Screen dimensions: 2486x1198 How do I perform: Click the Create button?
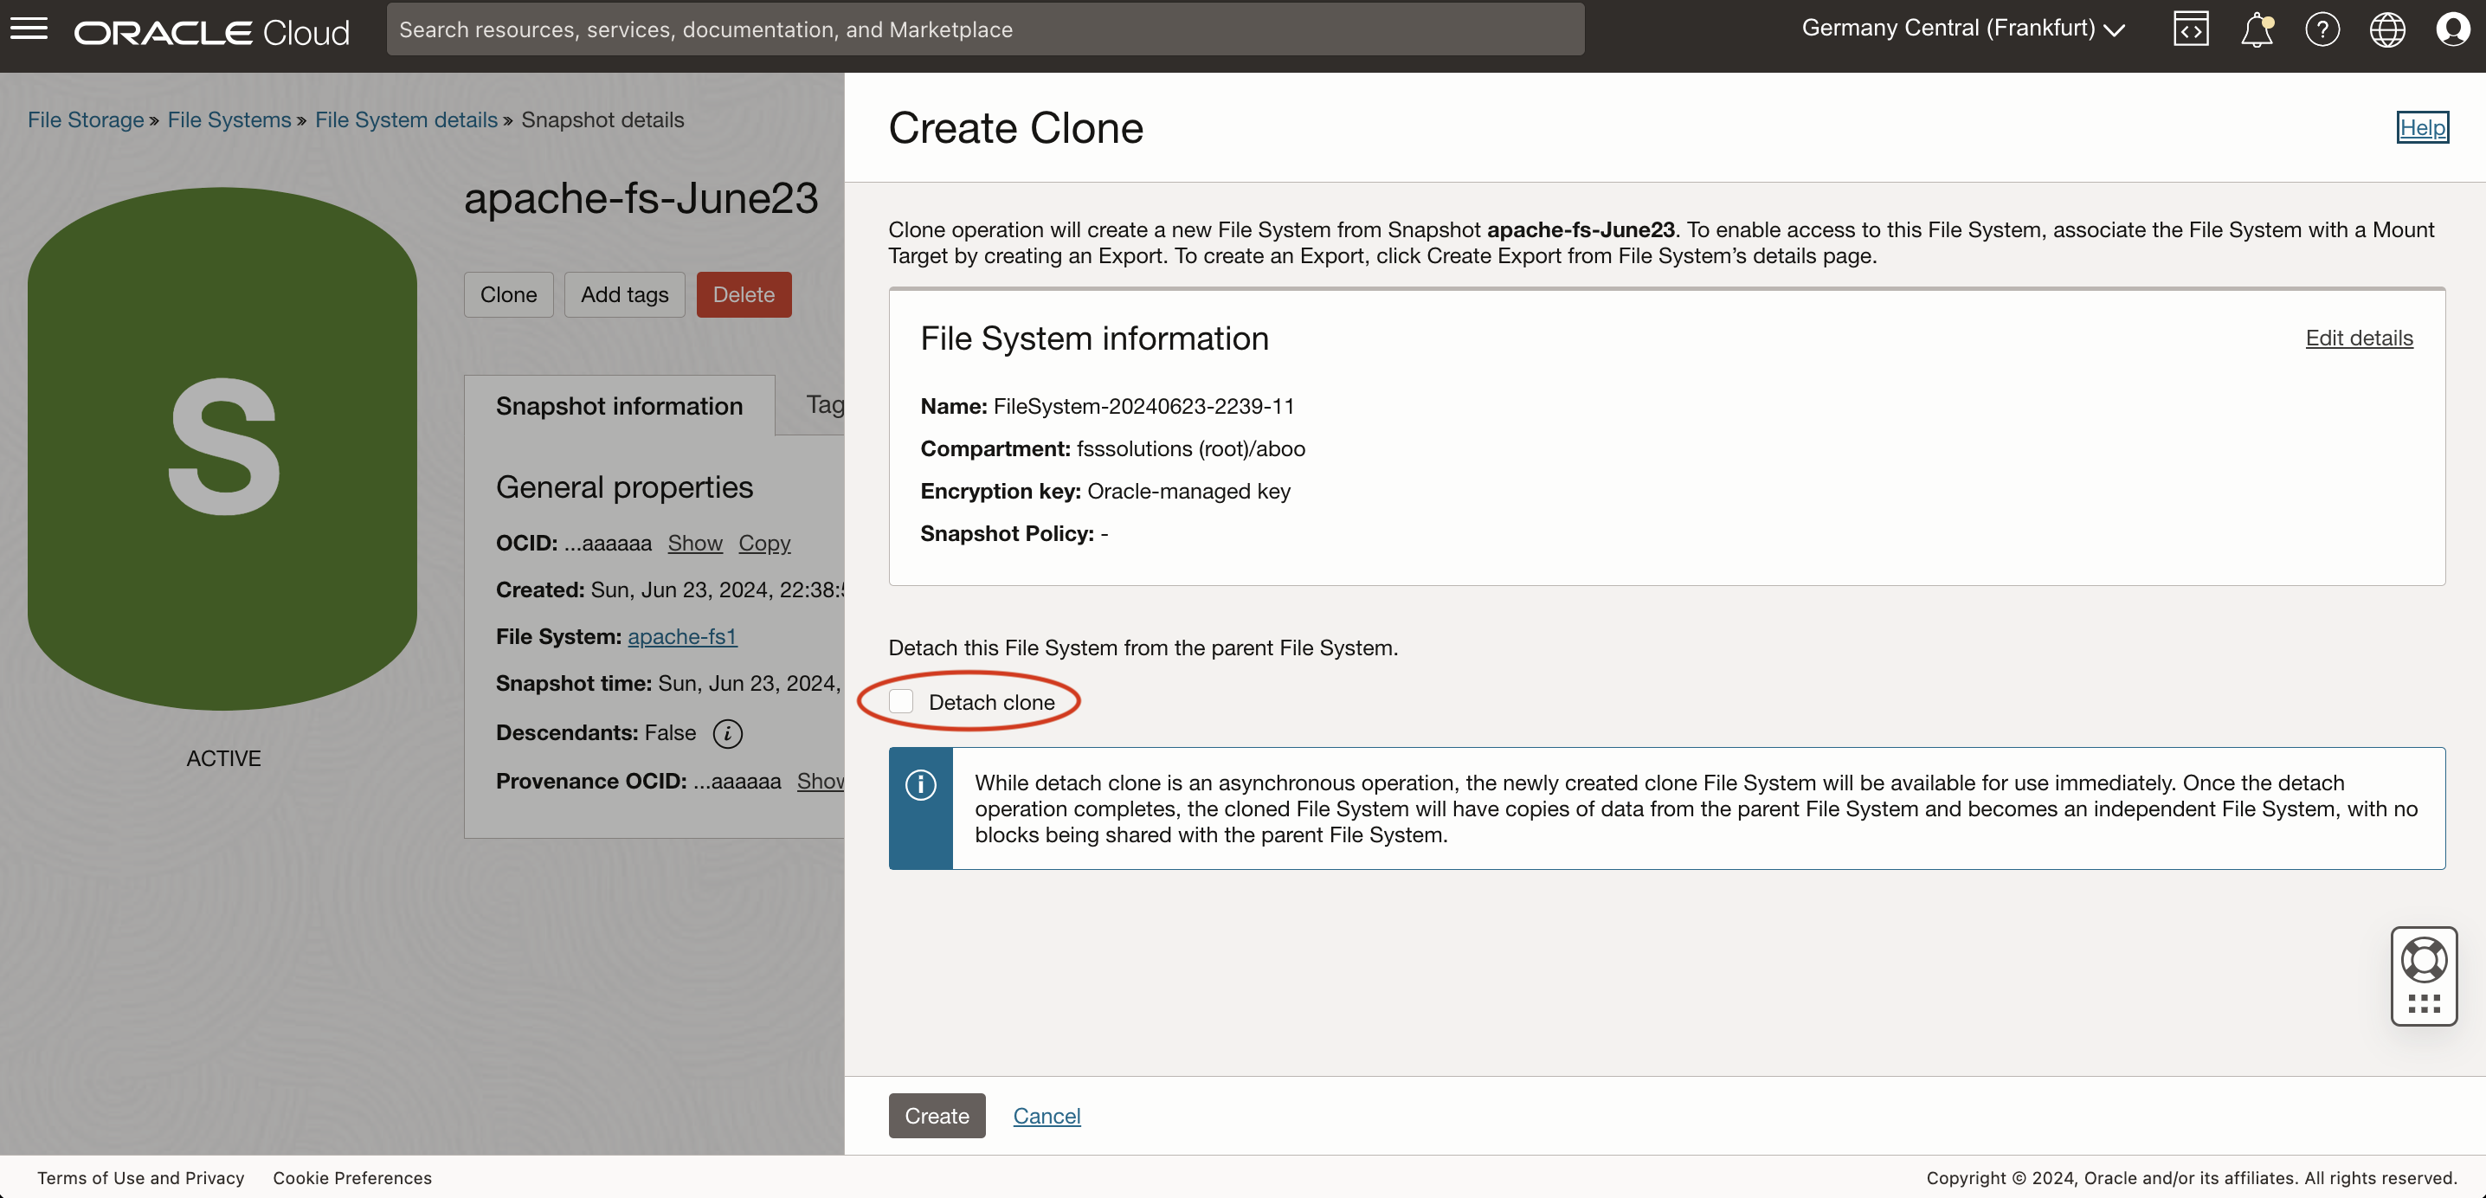(x=936, y=1115)
